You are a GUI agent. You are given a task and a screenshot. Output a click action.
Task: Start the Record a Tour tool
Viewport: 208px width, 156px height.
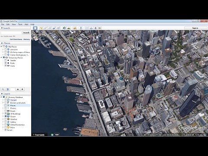pyautogui.click(x=58, y=28)
